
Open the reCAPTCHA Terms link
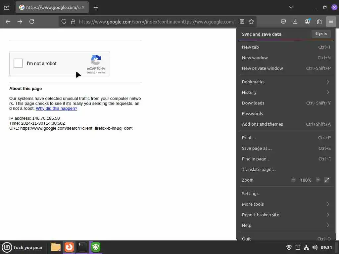point(101,72)
